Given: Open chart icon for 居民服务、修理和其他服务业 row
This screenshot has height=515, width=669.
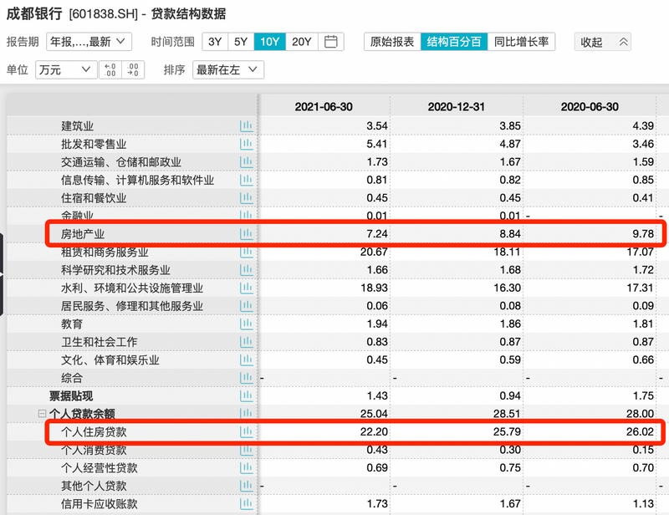Looking at the screenshot, I should [x=246, y=306].
